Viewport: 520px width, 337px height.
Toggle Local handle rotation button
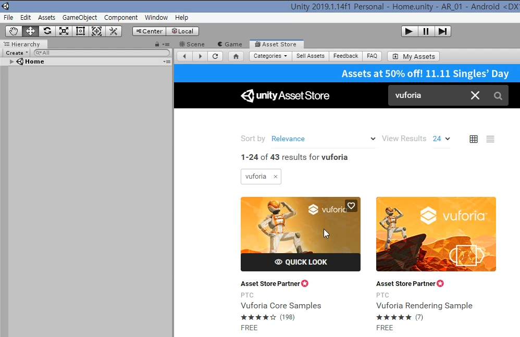tap(182, 31)
